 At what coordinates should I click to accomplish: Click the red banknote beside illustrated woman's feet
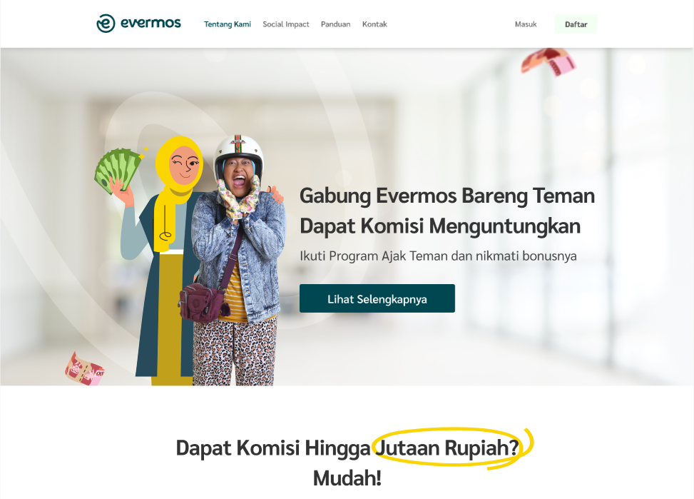85,368
